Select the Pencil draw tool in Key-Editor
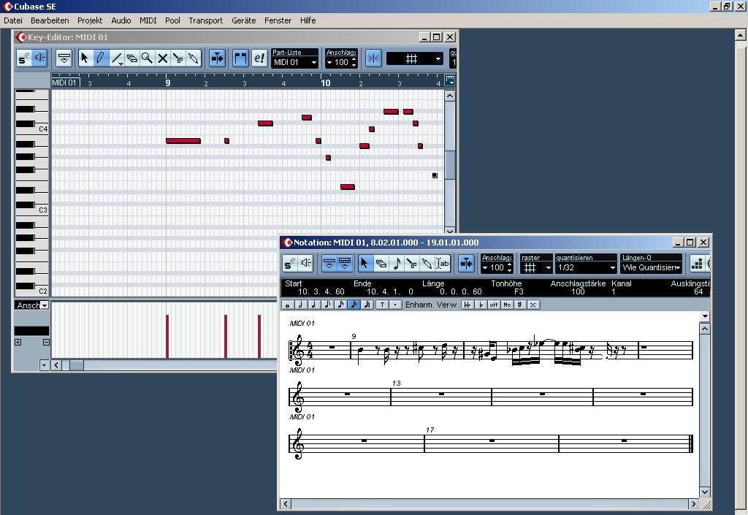 coord(101,58)
